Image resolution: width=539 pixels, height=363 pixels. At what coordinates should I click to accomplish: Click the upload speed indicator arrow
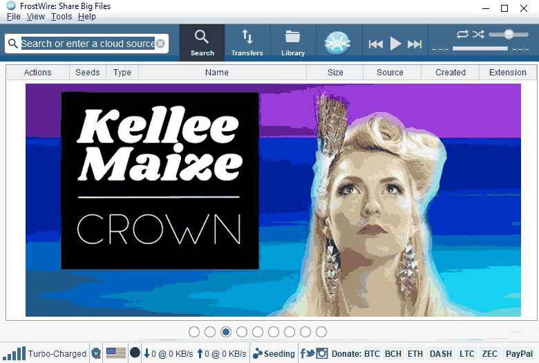(x=200, y=353)
